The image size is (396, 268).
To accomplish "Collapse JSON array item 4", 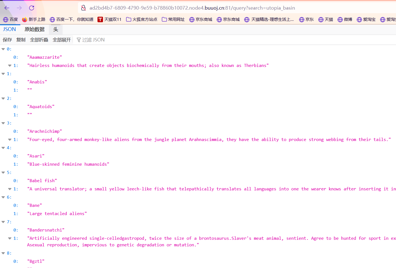I will (3, 148).
